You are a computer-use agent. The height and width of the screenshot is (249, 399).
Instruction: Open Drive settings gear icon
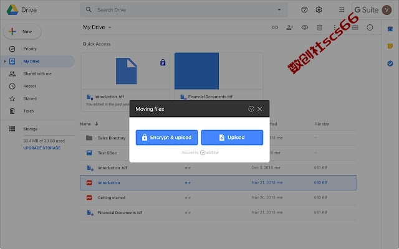[319, 10]
